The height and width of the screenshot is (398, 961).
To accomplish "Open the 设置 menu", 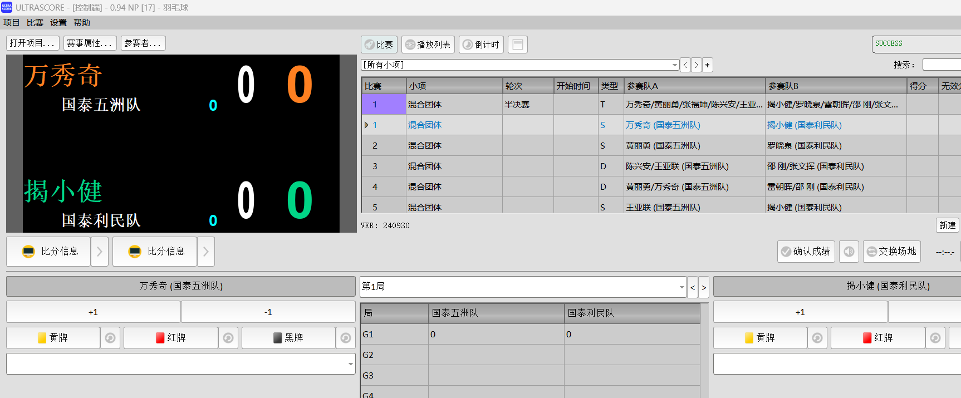I will point(58,23).
